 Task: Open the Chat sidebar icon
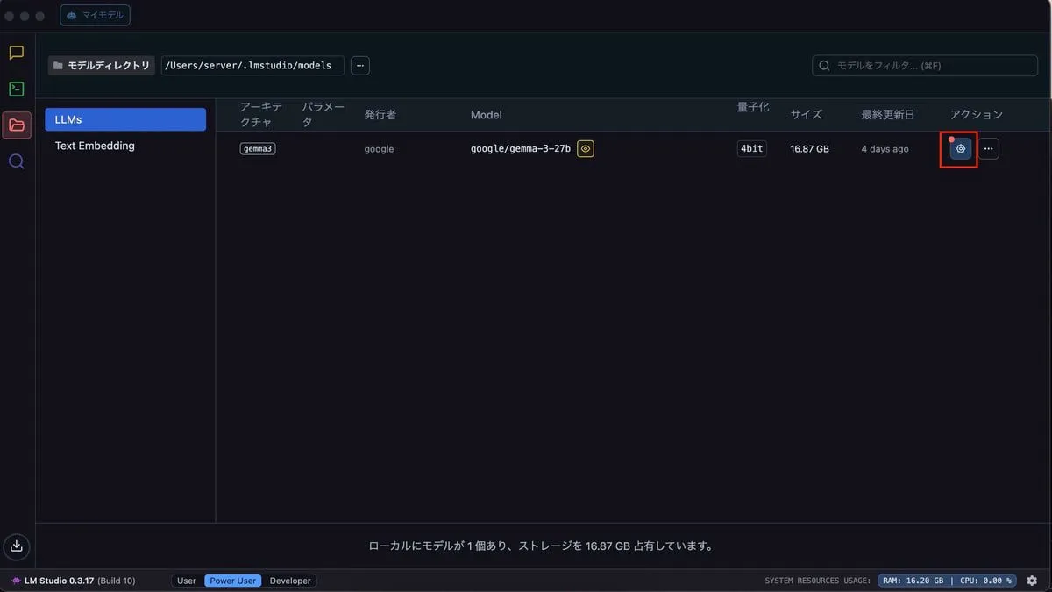pyautogui.click(x=16, y=53)
